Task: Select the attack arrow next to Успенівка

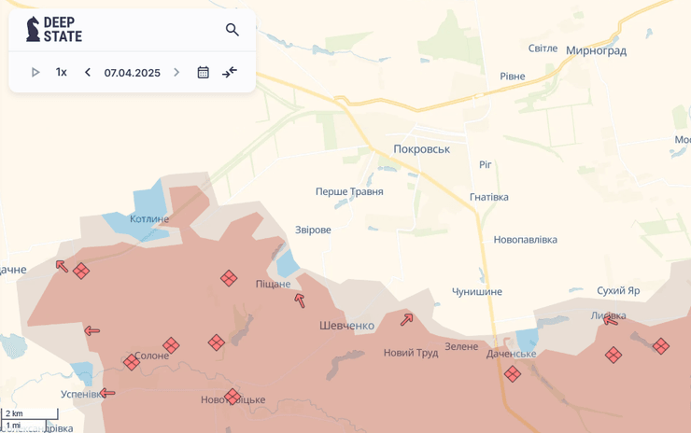Action: (x=107, y=393)
